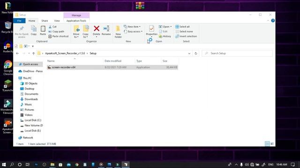Go back with the Back arrow

pos(17,53)
